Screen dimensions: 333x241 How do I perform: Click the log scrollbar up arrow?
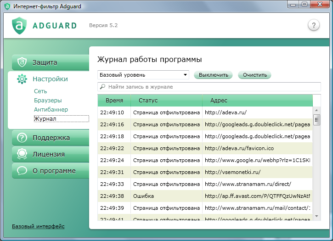coord(316,110)
